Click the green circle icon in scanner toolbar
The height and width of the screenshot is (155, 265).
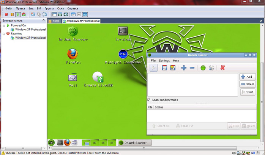[203, 68]
